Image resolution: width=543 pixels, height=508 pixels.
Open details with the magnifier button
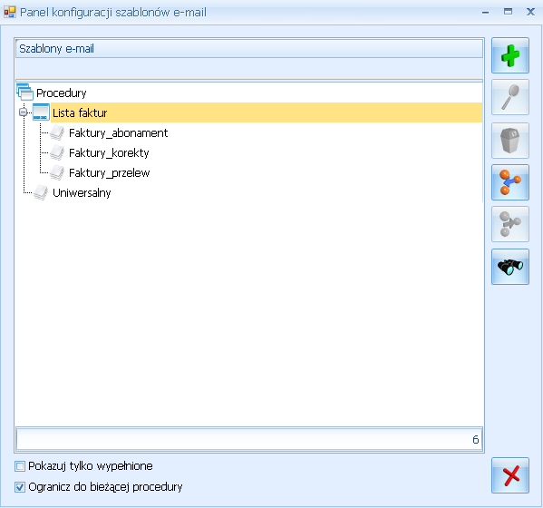pos(510,97)
